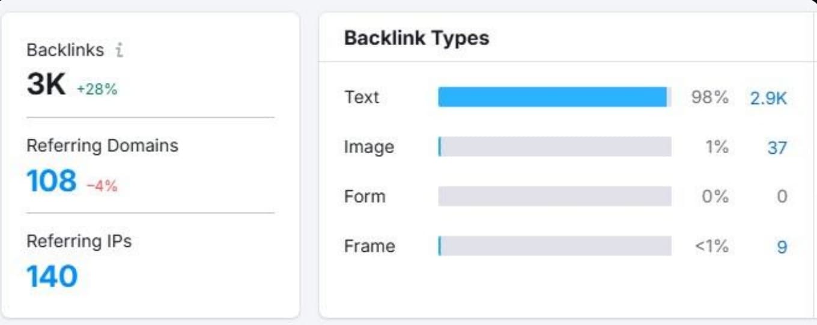The width and height of the screenshot is (817, 325).
Task: Click the -4% referring domains change
Action: [102, 186]
